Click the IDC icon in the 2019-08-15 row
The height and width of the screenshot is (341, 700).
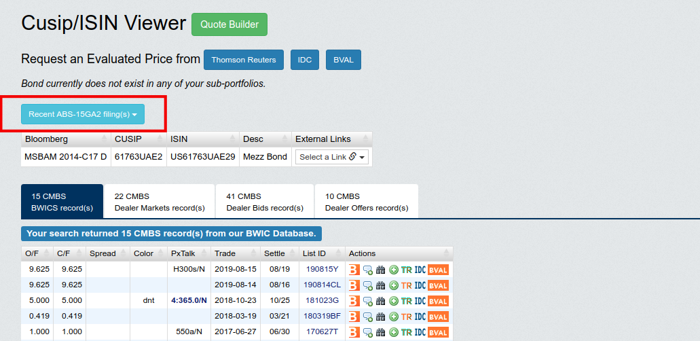[420, 270]
